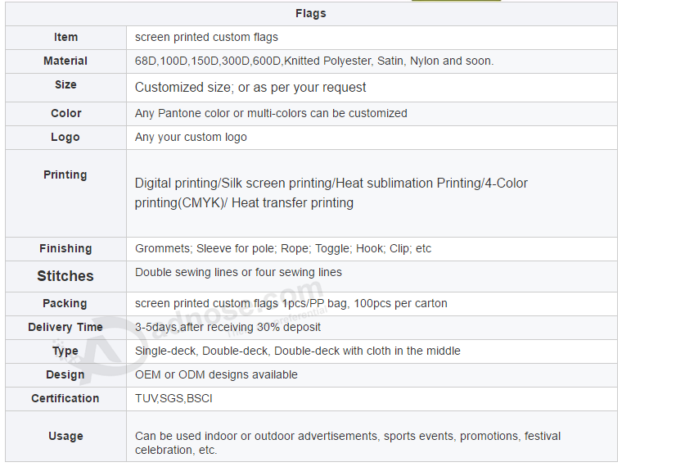This screenshot has height=476, width=685.
Task: Click the Delivery Time label
Action: pyautogui.click(x=65, y=327)
